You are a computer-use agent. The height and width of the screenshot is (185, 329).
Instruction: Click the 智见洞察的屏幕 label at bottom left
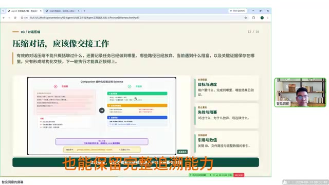tap(12, 182)
